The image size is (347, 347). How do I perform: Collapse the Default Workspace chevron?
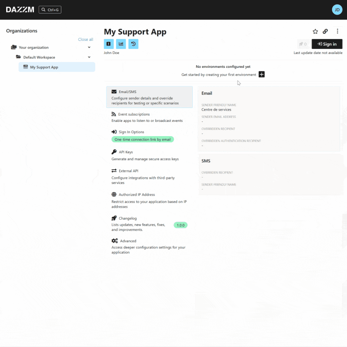(x=89, y=57)
